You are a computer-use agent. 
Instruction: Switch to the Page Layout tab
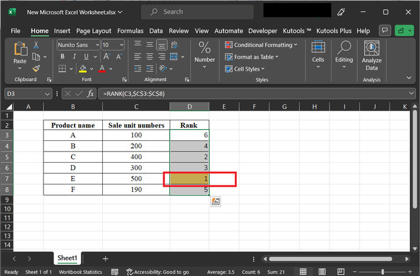[x=93, y=31]
